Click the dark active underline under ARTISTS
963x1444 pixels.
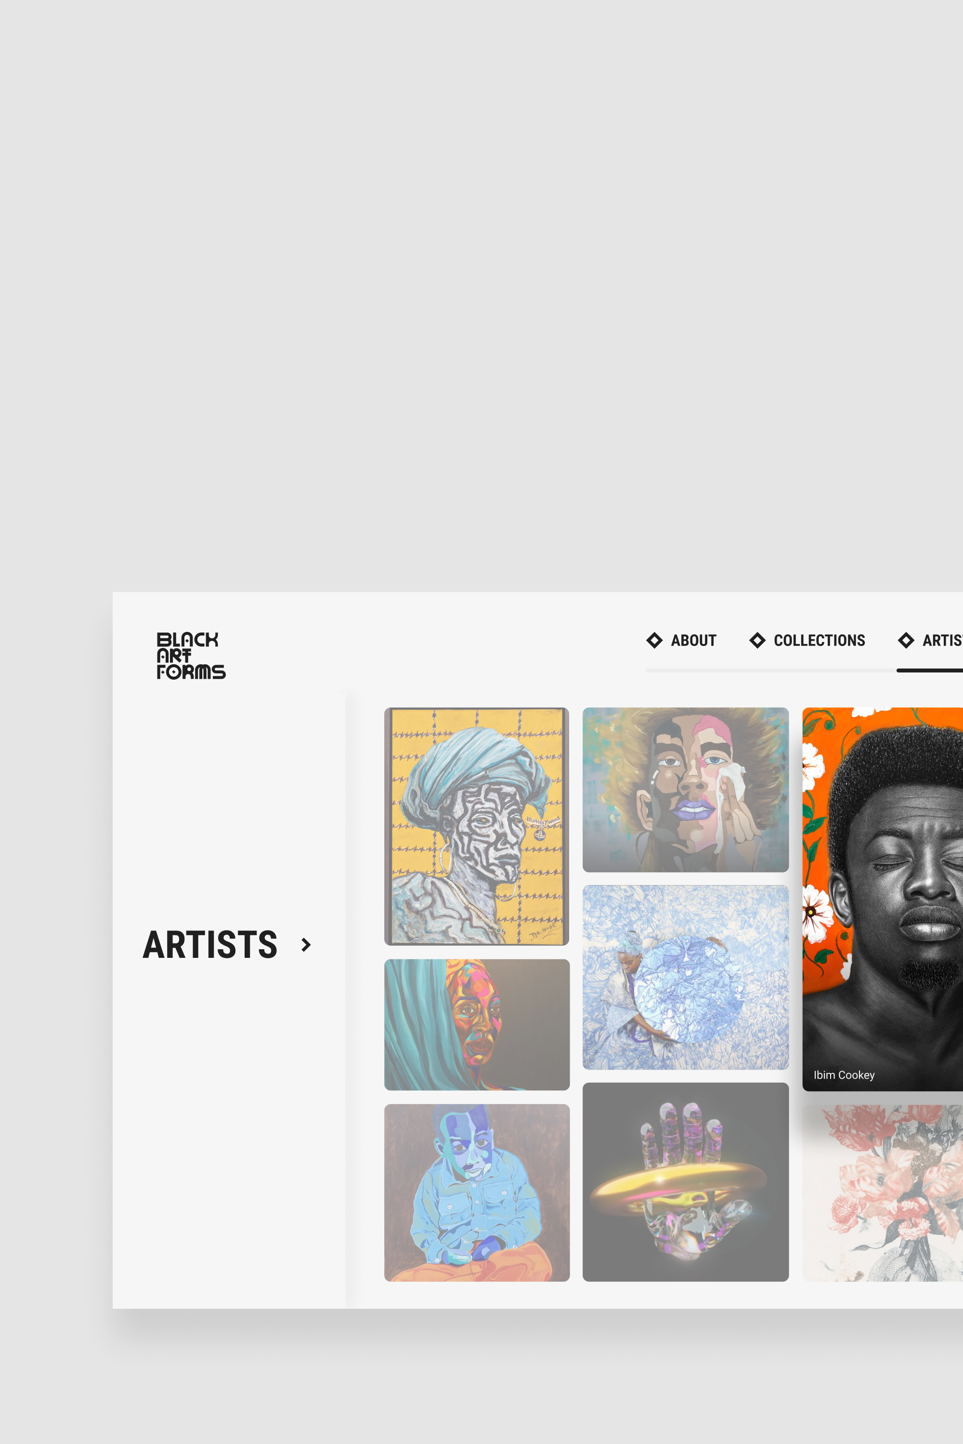[930, 670]
